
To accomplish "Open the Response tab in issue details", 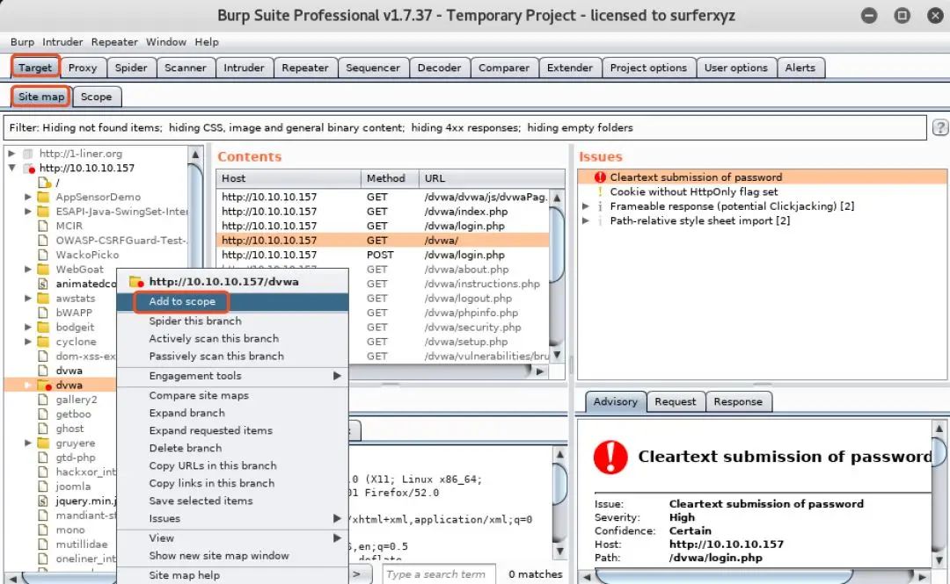I will point(738,402).
